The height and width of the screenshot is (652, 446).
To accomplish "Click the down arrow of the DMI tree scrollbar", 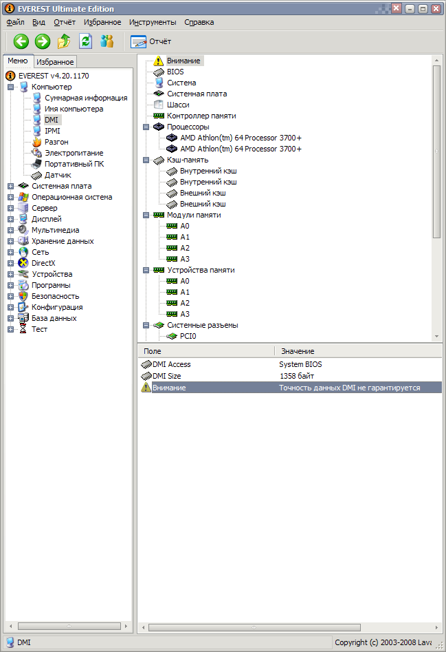I will [x=436, y=337].
